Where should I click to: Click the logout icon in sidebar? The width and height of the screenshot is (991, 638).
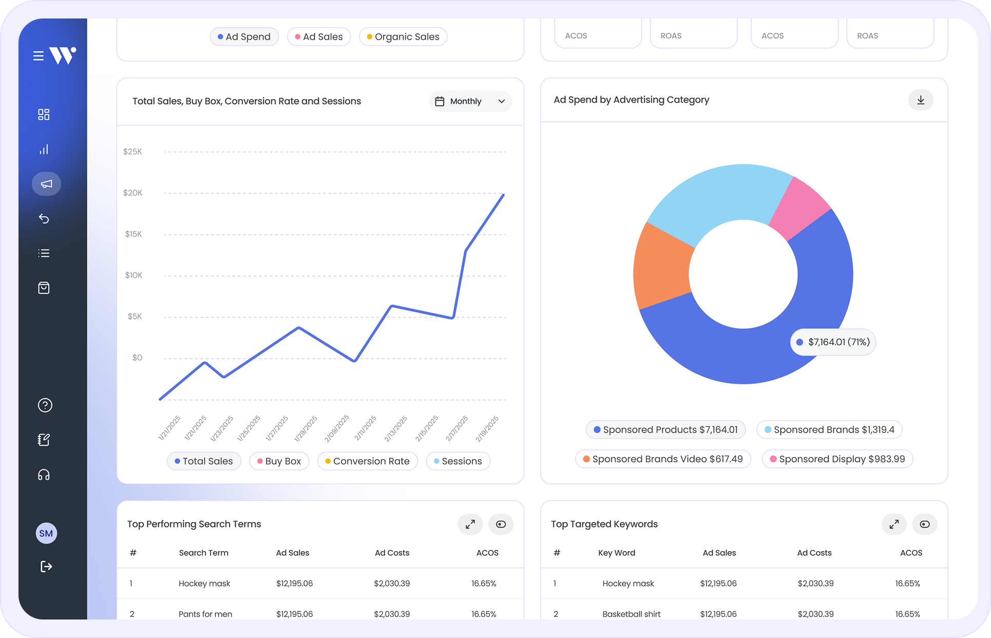[x=46, y=567]
